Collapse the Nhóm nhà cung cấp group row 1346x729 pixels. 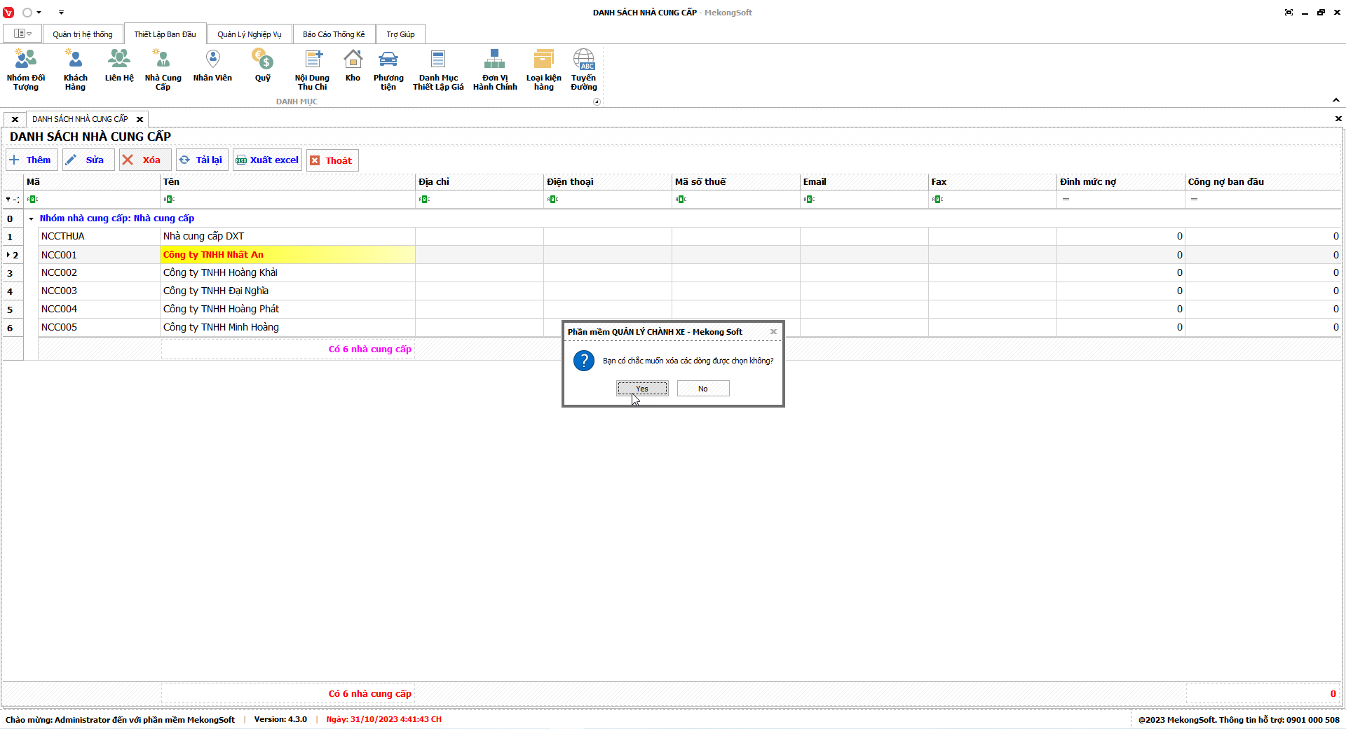(x=31, y=218)
